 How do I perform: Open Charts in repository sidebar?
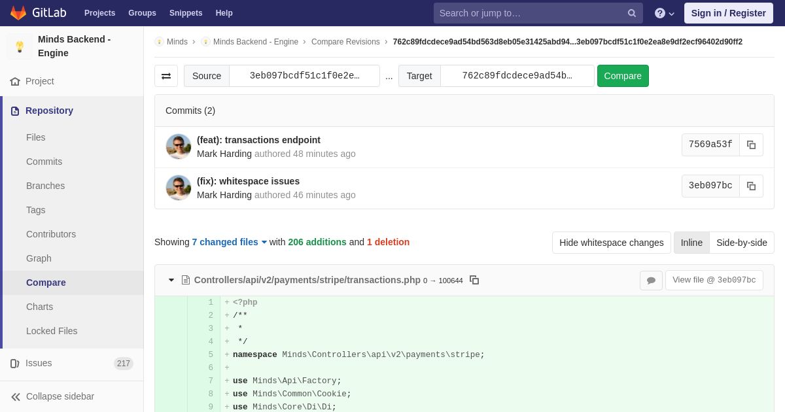coord(39,307)
